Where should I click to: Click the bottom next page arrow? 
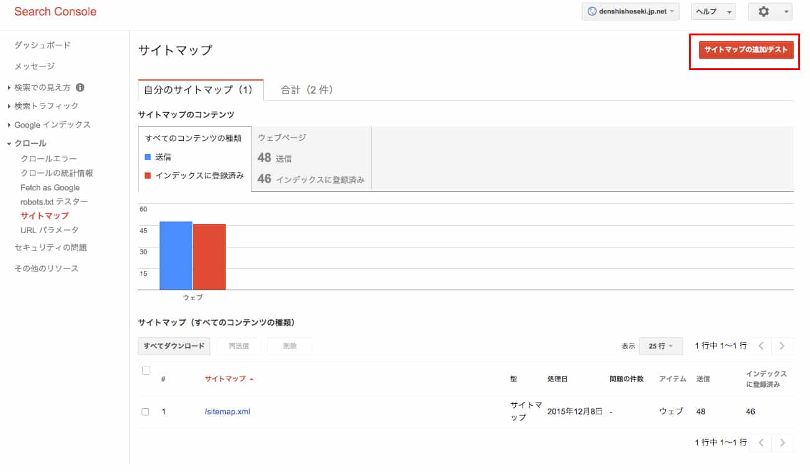(782, 443)
